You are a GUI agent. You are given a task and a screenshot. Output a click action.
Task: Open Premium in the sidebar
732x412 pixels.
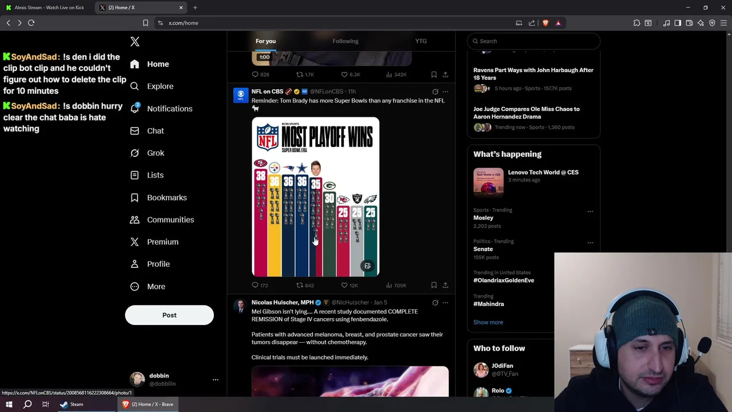click(x=154, y=242)
